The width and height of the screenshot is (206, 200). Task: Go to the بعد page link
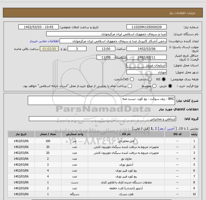[x=161, y=129]
